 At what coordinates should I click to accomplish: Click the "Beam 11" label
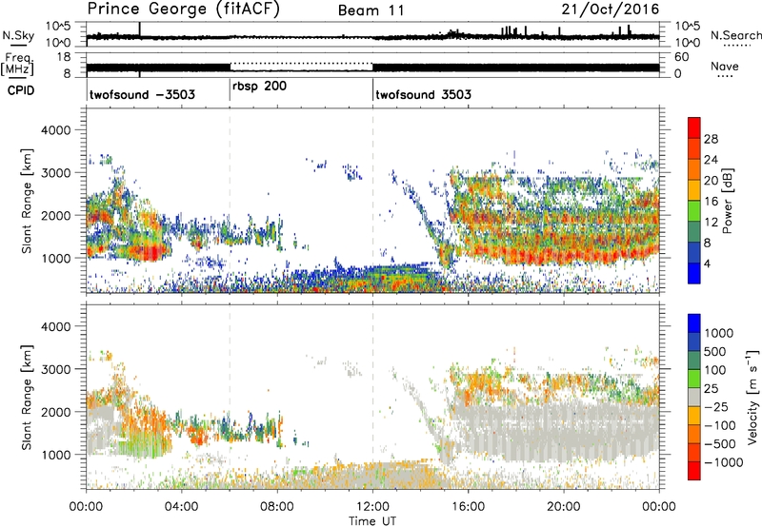coord(371,10)
